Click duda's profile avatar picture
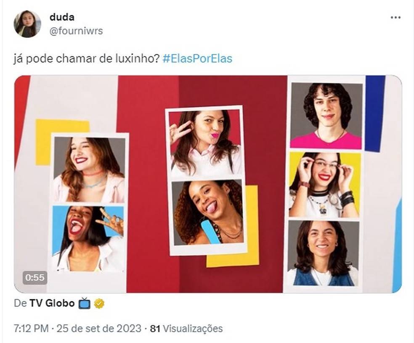 coord(27,24)
